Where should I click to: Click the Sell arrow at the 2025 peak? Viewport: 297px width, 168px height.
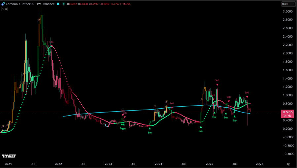click(217, 84)
